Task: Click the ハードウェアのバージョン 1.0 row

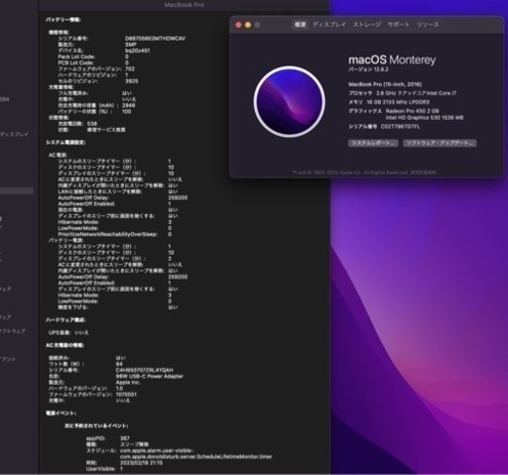Action: click(x=85, y=389)
